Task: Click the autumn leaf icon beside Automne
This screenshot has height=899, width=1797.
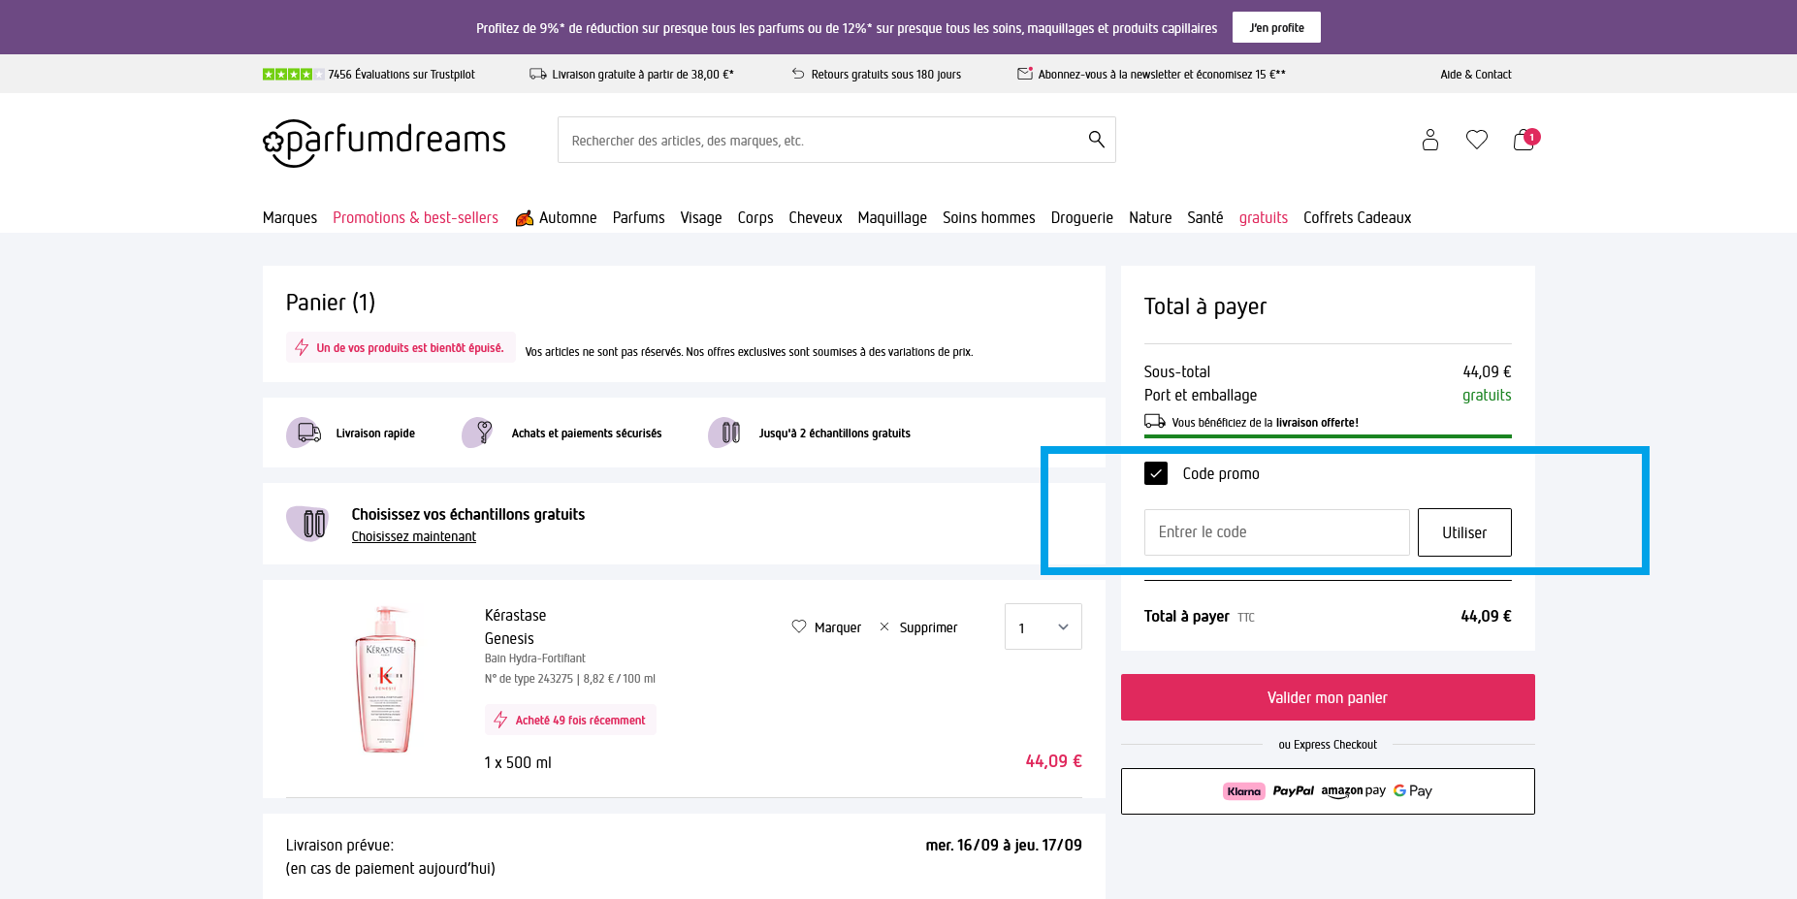Action: click(x=525, y=218)
